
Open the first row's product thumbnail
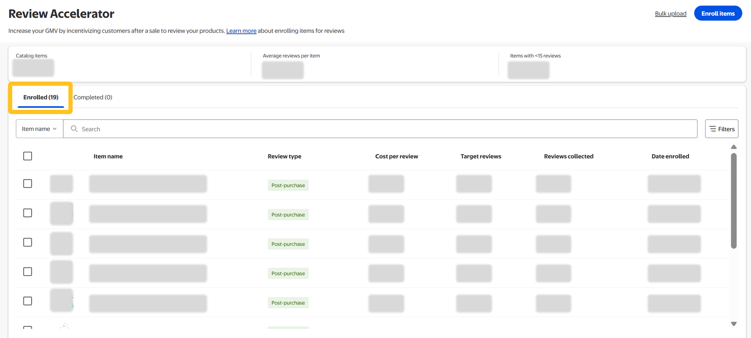point(61,184)
